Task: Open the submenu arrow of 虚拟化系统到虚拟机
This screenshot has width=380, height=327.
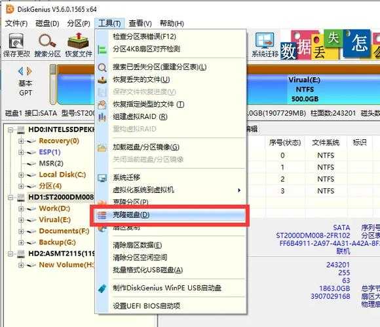Action: [x=239, y=190]
